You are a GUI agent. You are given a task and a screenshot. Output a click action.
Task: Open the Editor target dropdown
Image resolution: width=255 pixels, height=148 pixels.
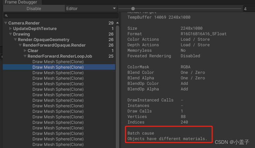coord(91,8)
